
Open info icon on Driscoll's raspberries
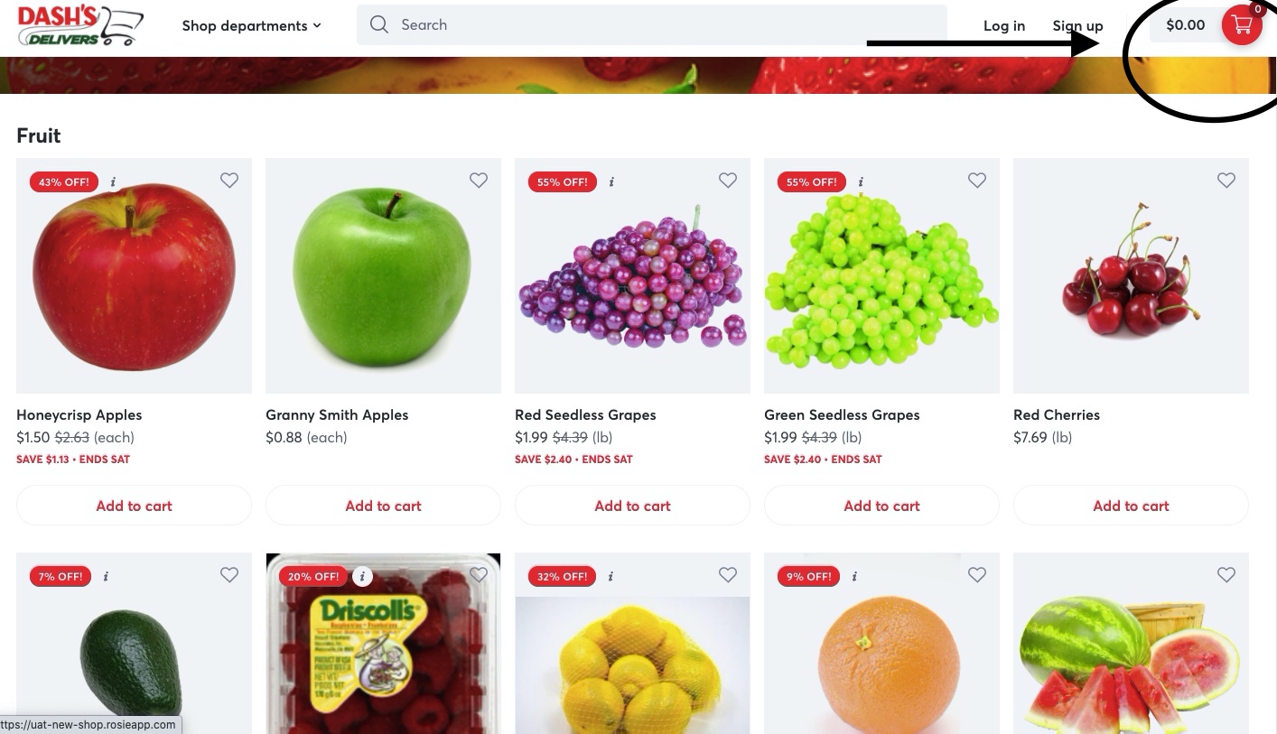(362, 576)
